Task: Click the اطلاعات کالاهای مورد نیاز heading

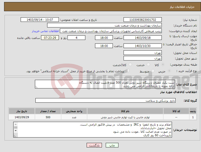Action: [178, 92]
